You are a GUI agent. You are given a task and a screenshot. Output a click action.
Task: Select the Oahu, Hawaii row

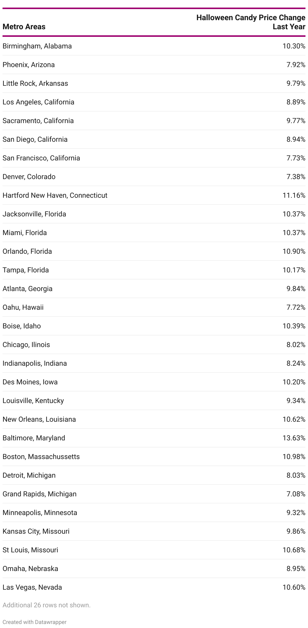coord(154,307)
